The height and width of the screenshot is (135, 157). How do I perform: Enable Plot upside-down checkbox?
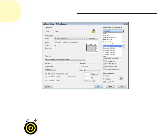point(104,82)
